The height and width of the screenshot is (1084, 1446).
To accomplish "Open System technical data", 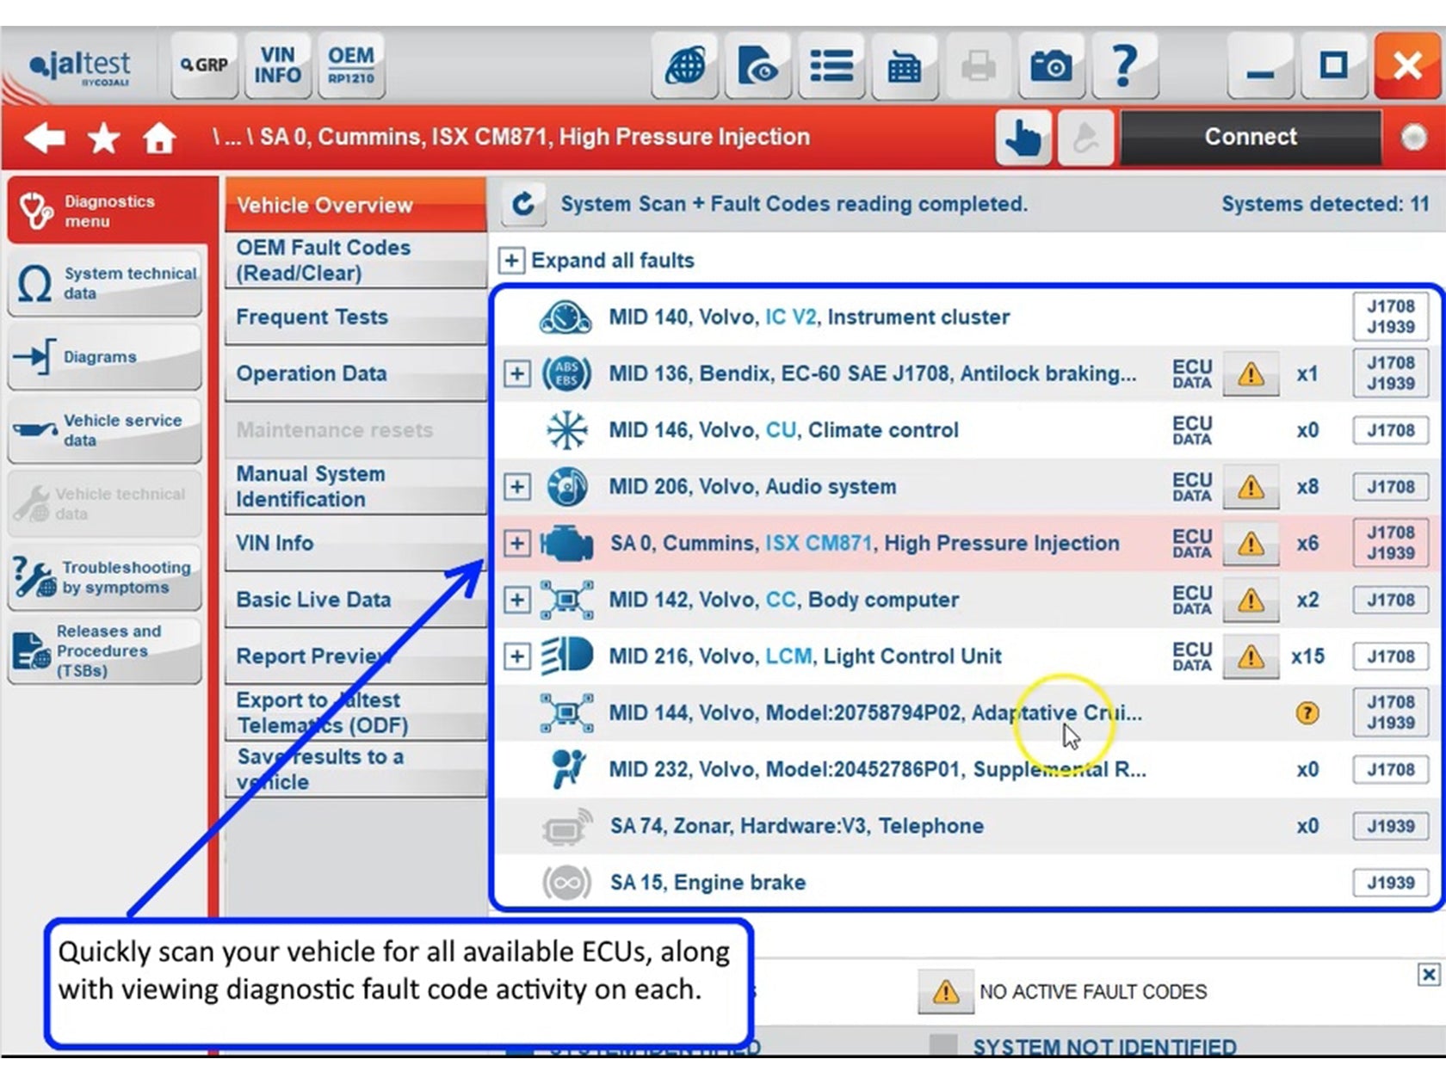I will [x=105, y=283].
